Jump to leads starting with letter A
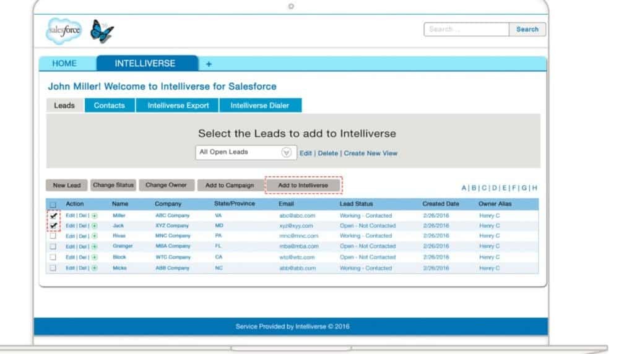 (464, 188)
